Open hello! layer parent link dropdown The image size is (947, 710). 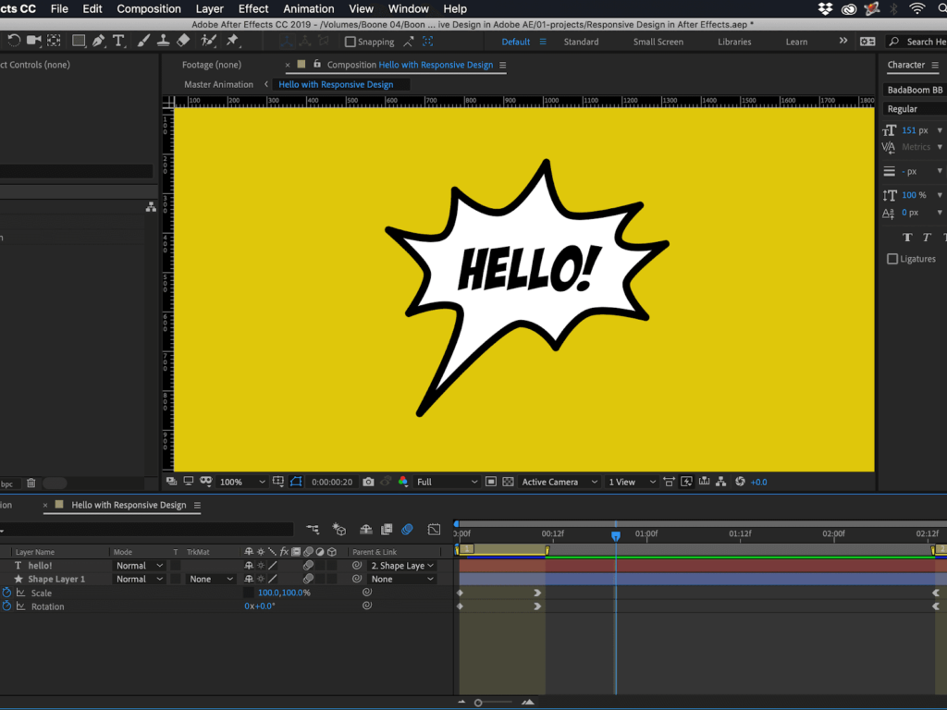402,566
